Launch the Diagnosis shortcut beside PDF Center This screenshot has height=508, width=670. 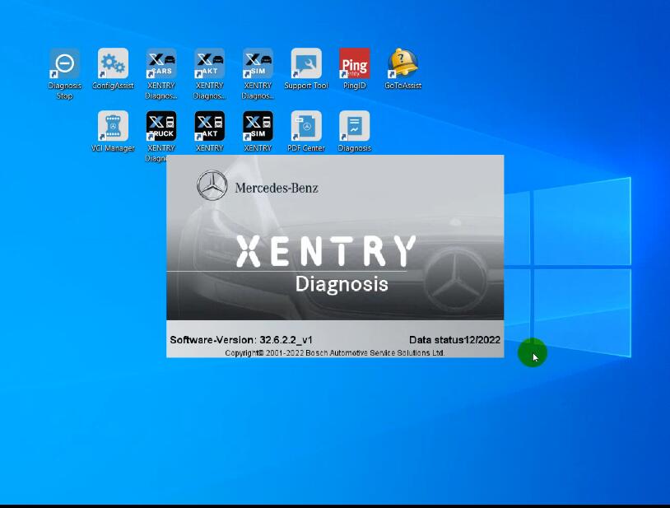[354, 125]
